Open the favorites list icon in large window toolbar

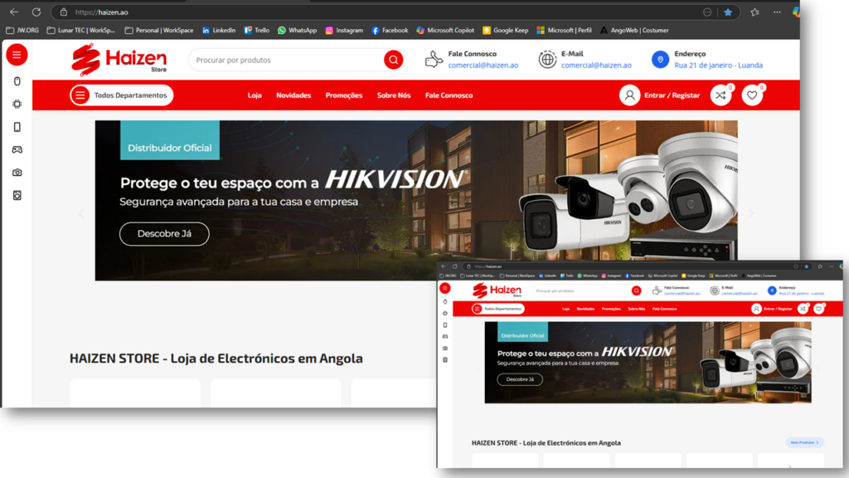754,12
